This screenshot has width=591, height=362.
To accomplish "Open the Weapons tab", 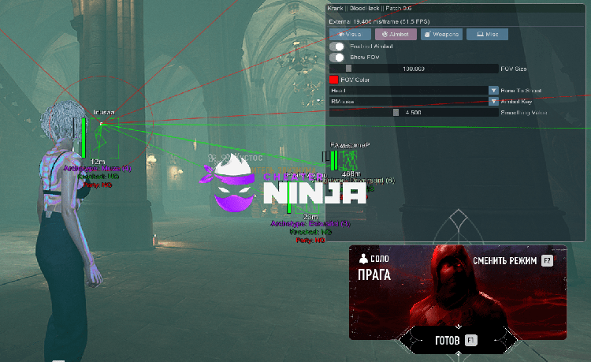I will pyautogui.click(x=441, y=35).
